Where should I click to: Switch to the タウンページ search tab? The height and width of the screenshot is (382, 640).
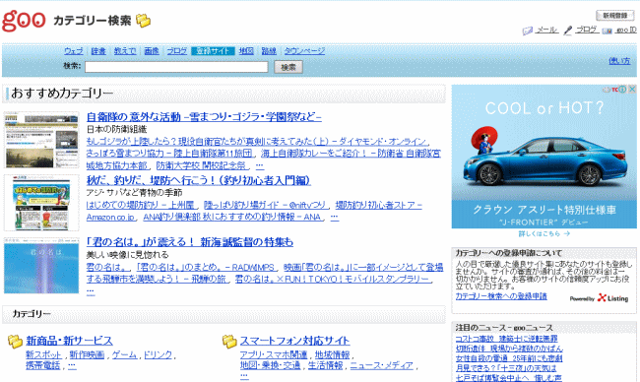304,51
